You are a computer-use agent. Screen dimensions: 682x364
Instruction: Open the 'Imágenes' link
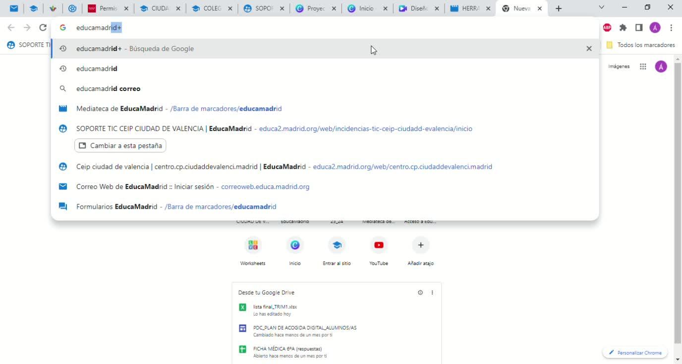coord(619,66)
